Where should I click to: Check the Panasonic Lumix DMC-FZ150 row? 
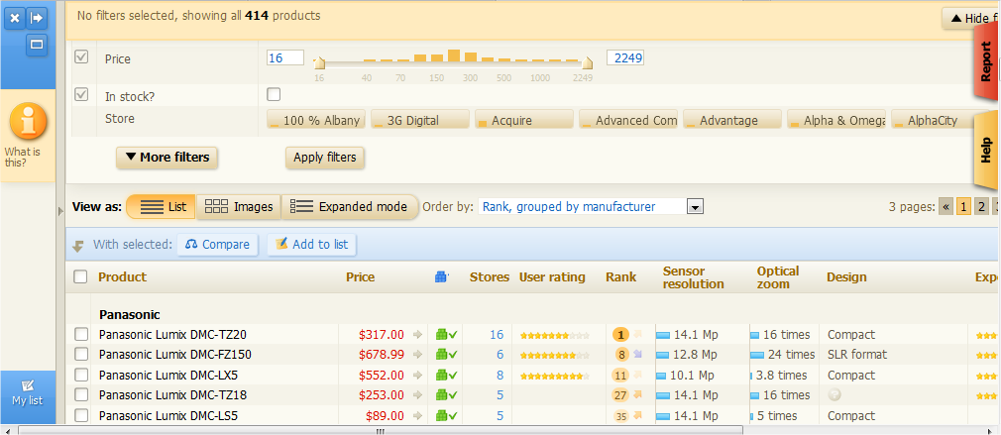[x=81, y=355]
